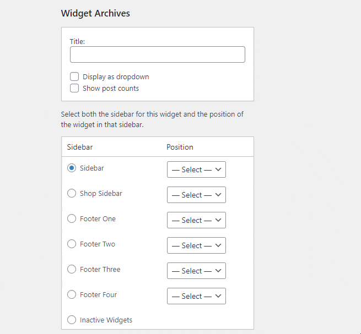361x334 pixels.
Task: Select the 'Footer Three' radio button
Action: point(72,270)
